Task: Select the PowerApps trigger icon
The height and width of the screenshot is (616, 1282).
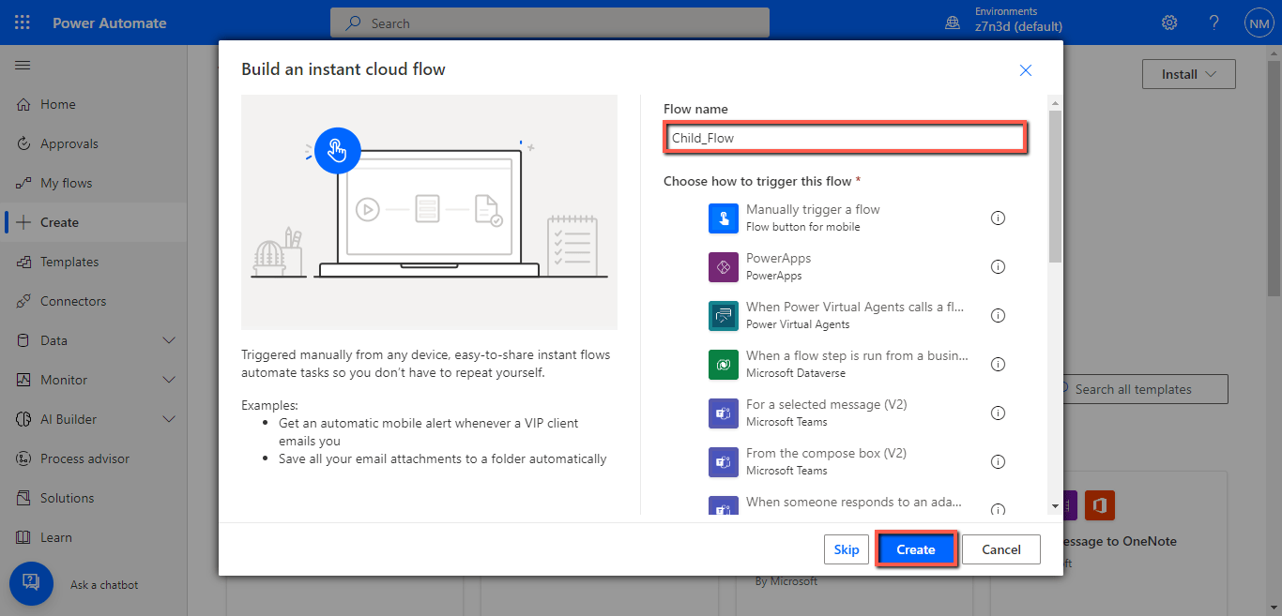Action: (x=724, y=266)
